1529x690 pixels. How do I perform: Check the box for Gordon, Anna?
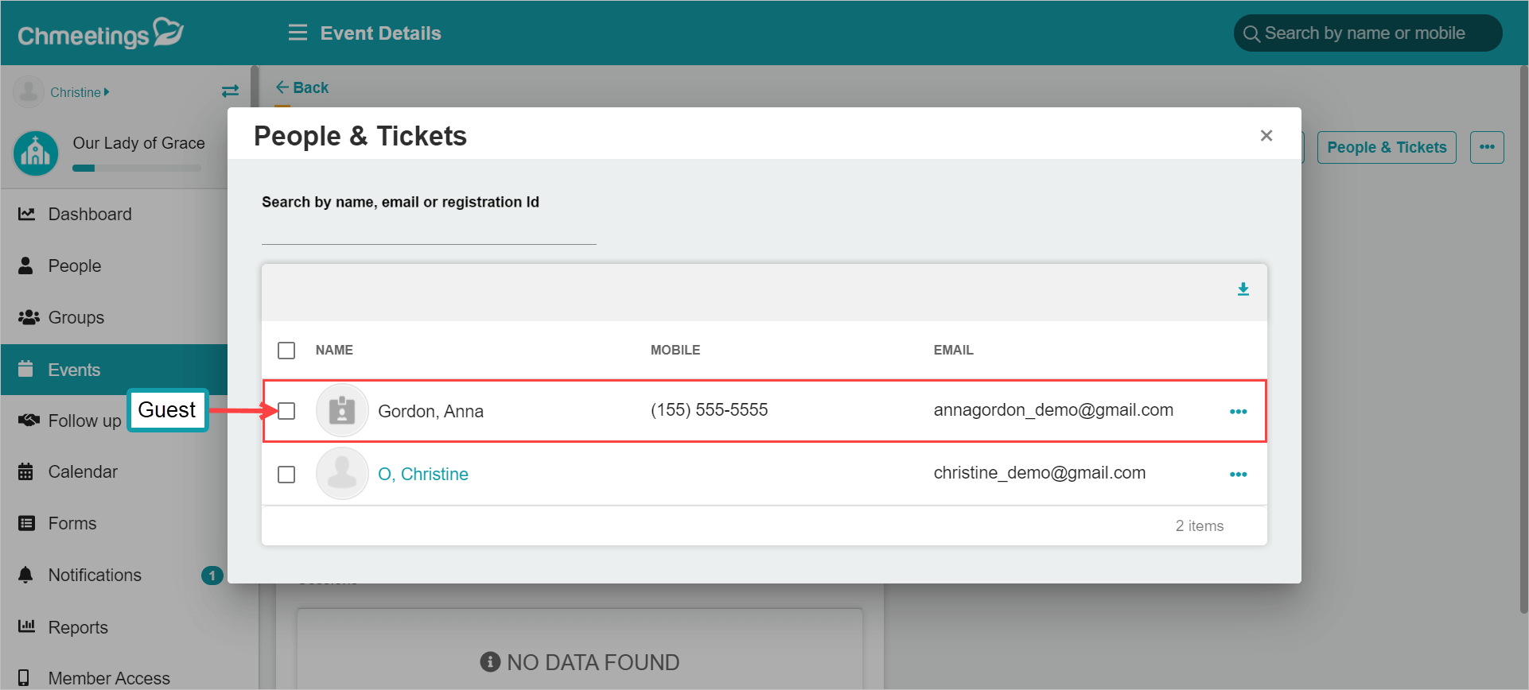[286, 411]
